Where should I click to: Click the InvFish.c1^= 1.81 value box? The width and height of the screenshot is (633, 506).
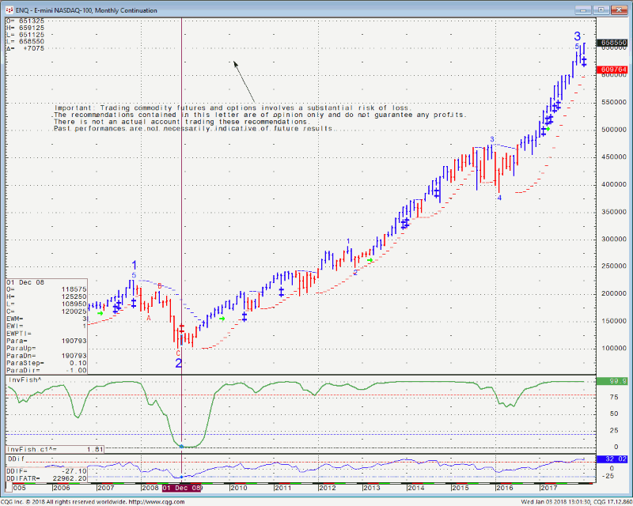coord(55,450)
